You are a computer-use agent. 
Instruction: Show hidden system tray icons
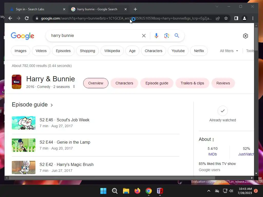[209, 191]
